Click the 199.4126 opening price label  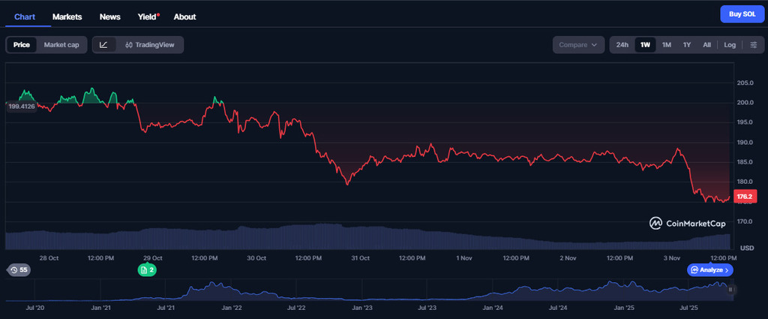(21, 107)
